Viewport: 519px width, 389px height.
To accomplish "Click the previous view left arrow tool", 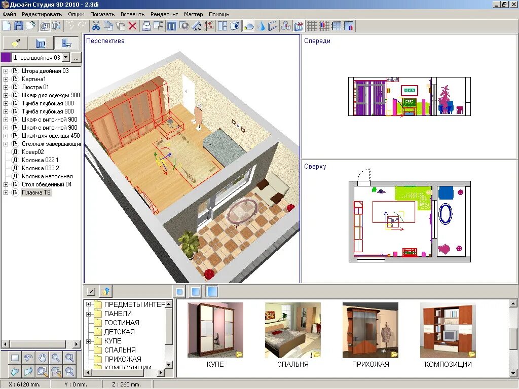I will [15, 371].
